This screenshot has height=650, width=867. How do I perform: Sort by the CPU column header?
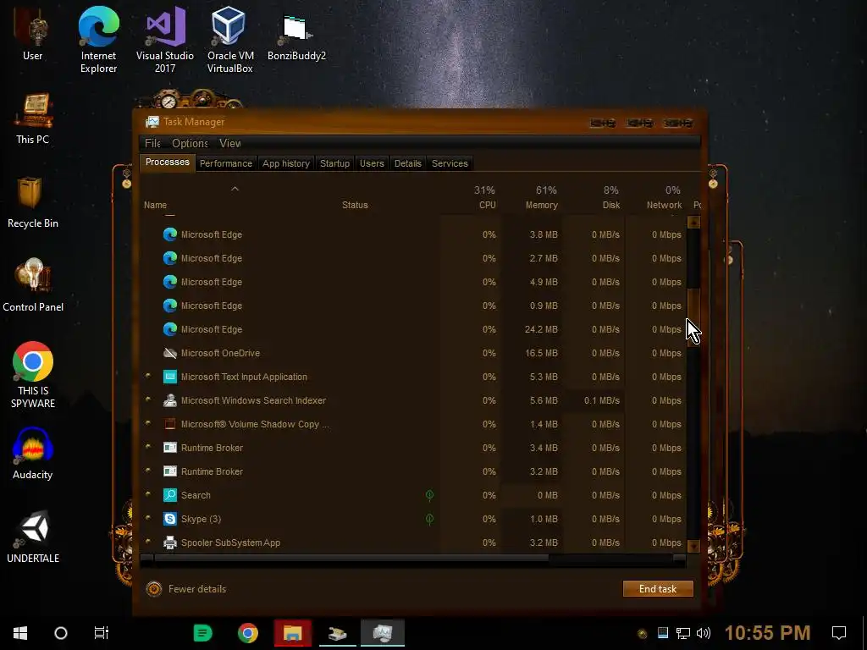(487, 205)
